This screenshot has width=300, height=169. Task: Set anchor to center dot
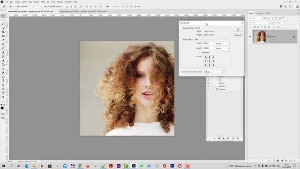pos(210,61)
